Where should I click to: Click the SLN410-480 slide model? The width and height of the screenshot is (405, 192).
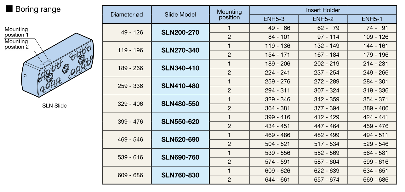pyautogui.click(x=180, y=86)
